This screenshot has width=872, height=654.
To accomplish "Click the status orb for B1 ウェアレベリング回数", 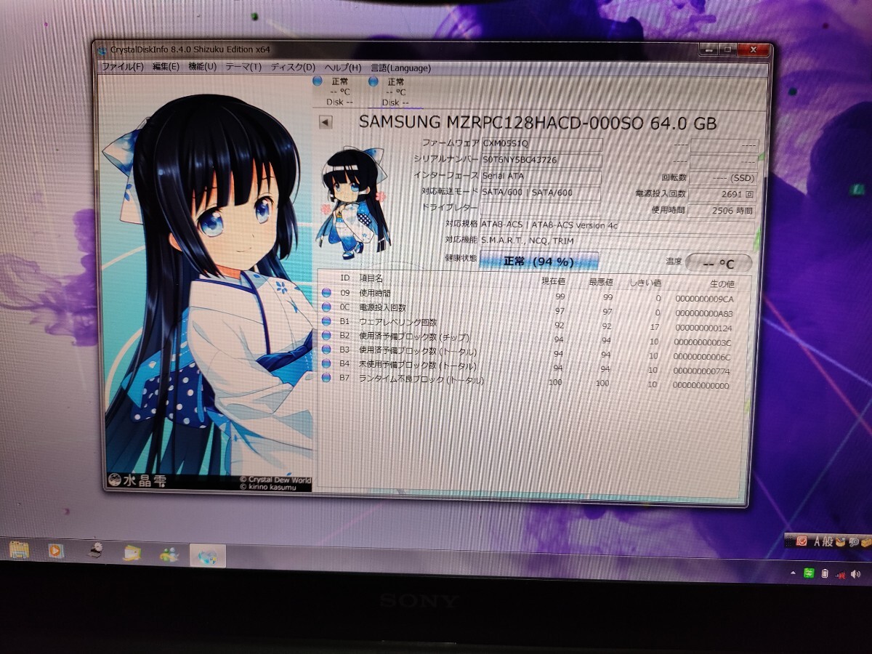I will [x=326, y=321].
